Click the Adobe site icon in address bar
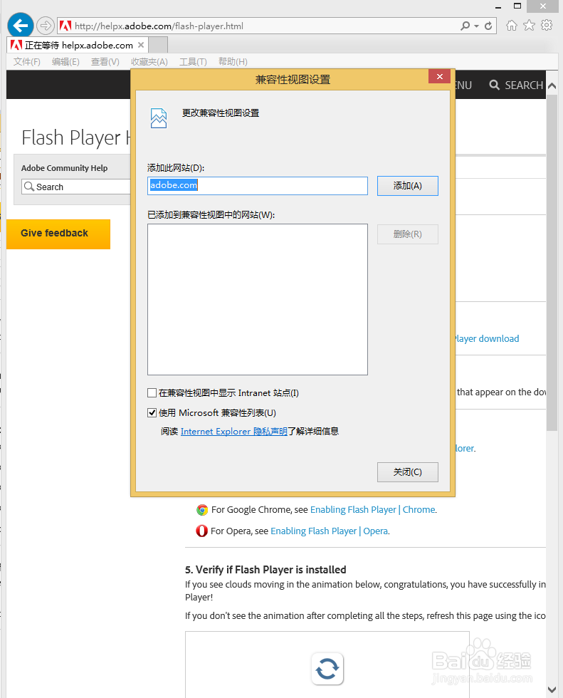Viewport: 563px width, 698px height. pos(65,26)
